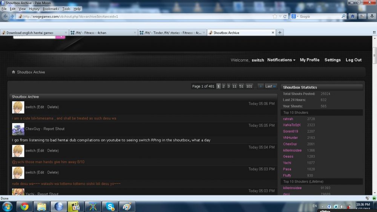Screen dimensions: 377x212
Task: Open Skype from the taskbar
Action: pos(110,206)
